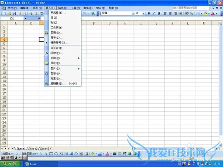Select the Line drawing tool
Image resolution: width=223 pixels, height=167 pixels.
(x=41, y=154)
